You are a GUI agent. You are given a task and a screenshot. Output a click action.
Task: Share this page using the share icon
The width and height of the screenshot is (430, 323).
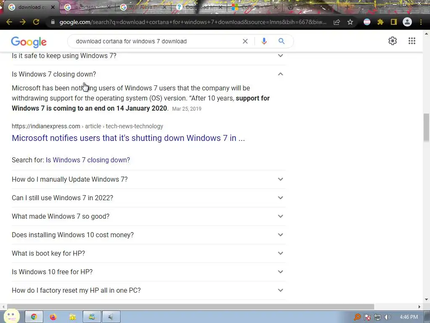[x=337, y=22]
